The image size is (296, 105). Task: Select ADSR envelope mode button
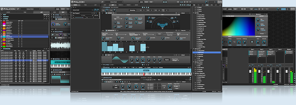coord(116,87)
